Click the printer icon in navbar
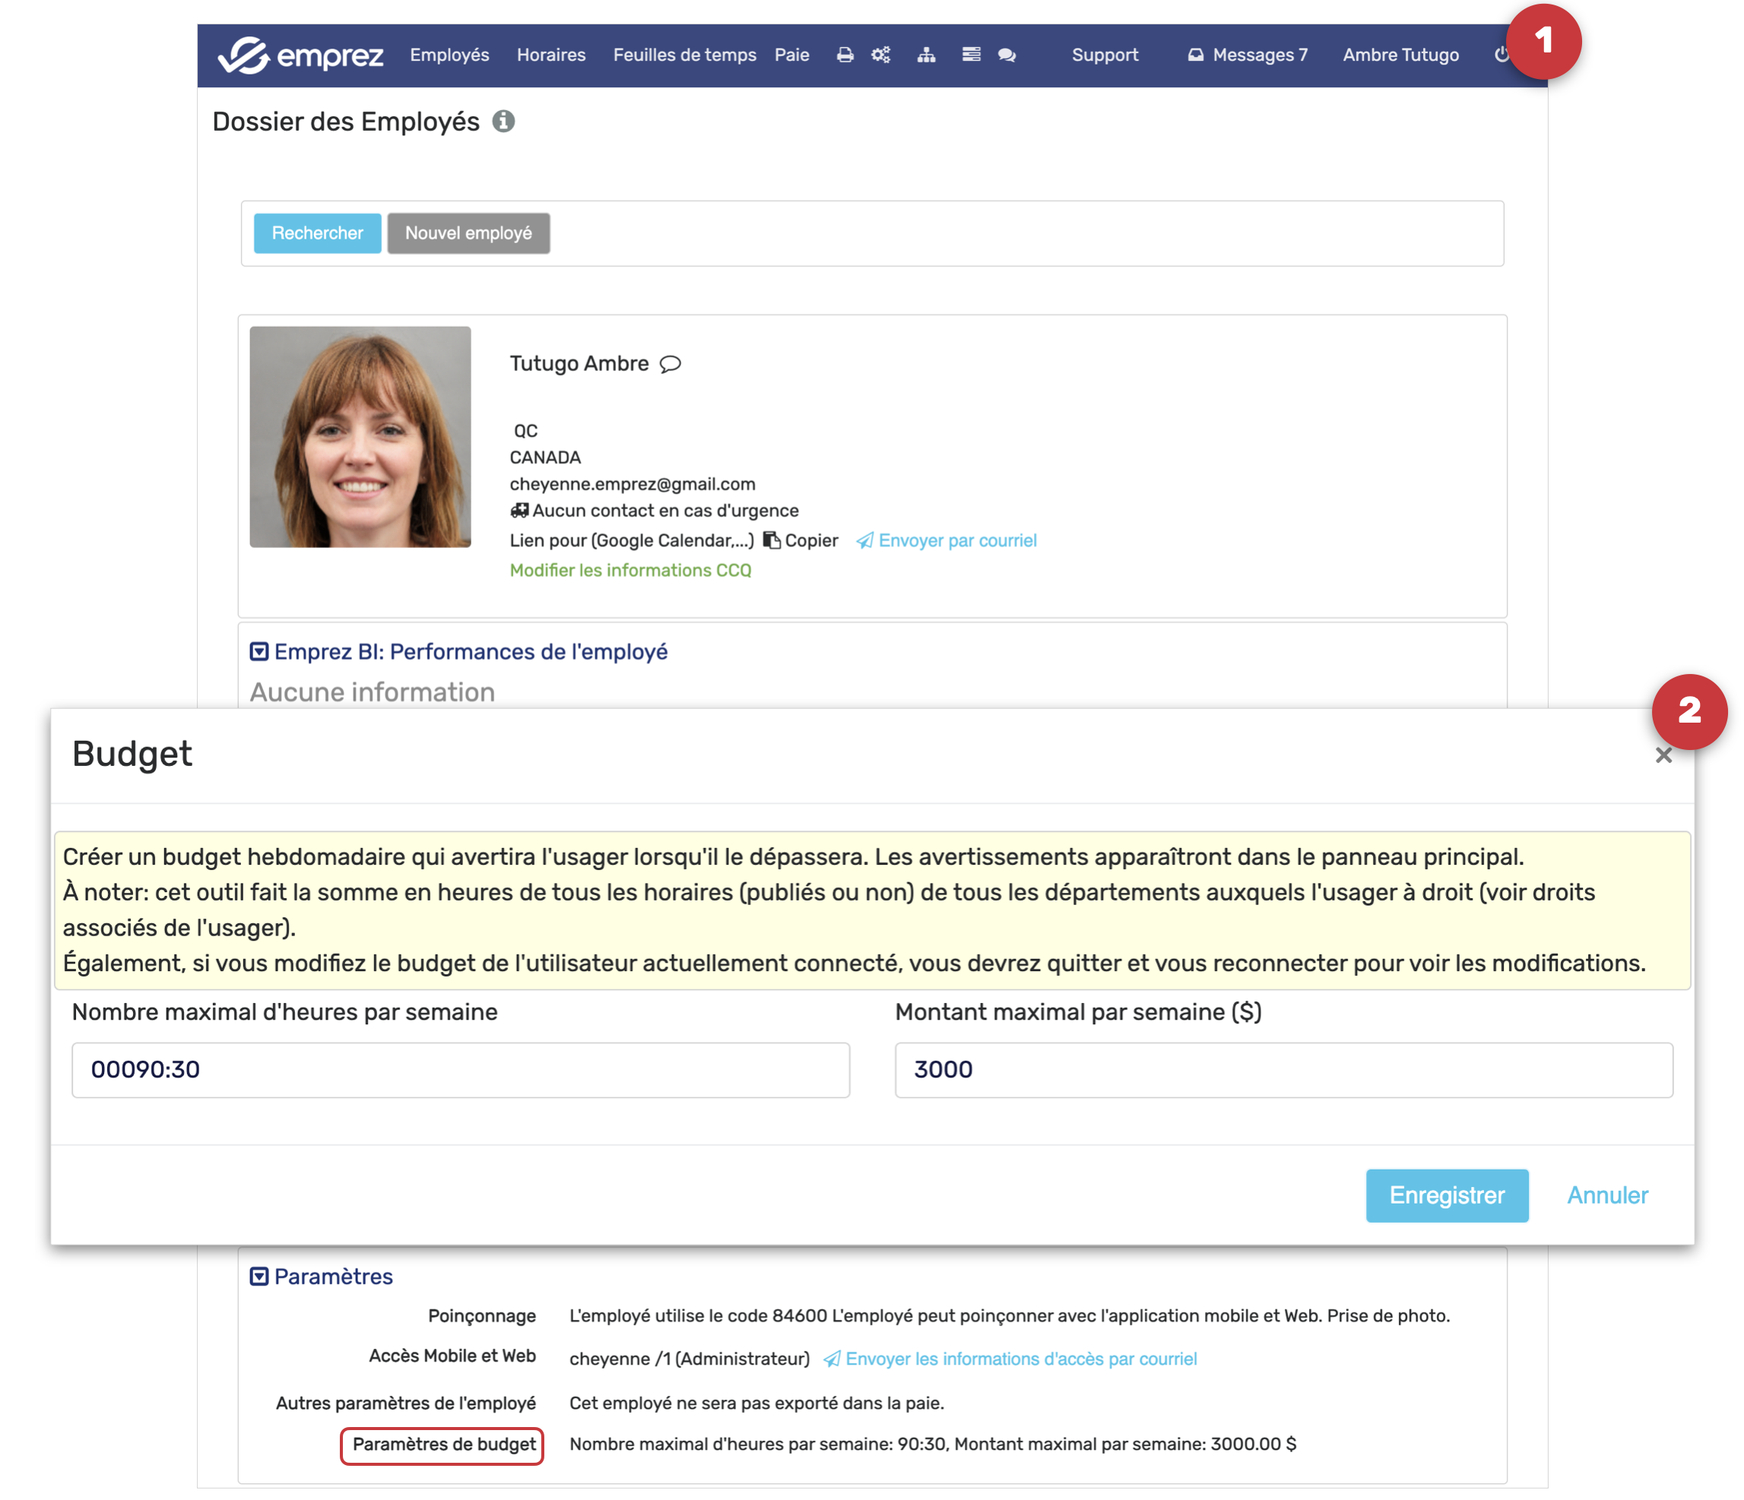 845,55
